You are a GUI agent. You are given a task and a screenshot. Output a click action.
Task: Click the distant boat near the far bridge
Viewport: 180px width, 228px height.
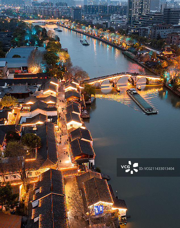coord(58,30)
